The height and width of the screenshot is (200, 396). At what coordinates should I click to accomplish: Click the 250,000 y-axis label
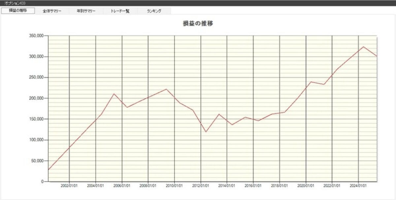pyautogui.click(x=36, y=77)
